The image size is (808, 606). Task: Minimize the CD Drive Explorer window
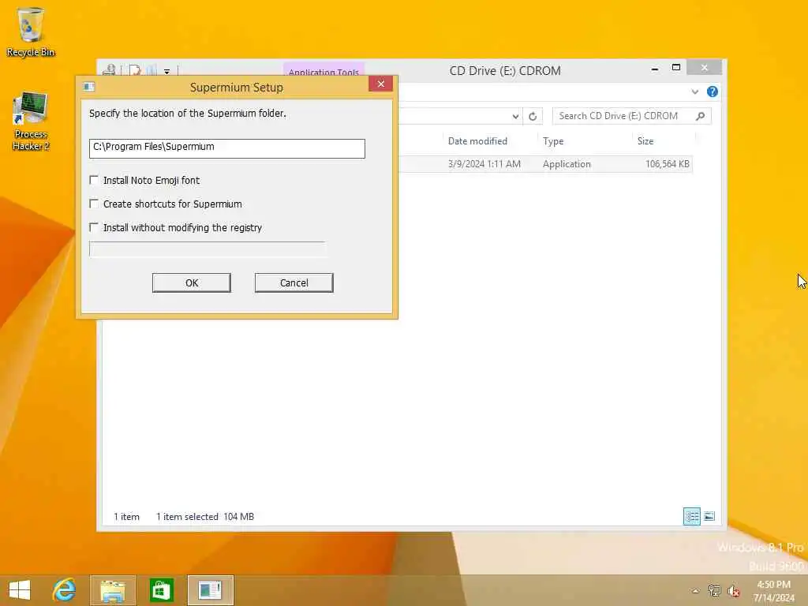tap(654, 69)
